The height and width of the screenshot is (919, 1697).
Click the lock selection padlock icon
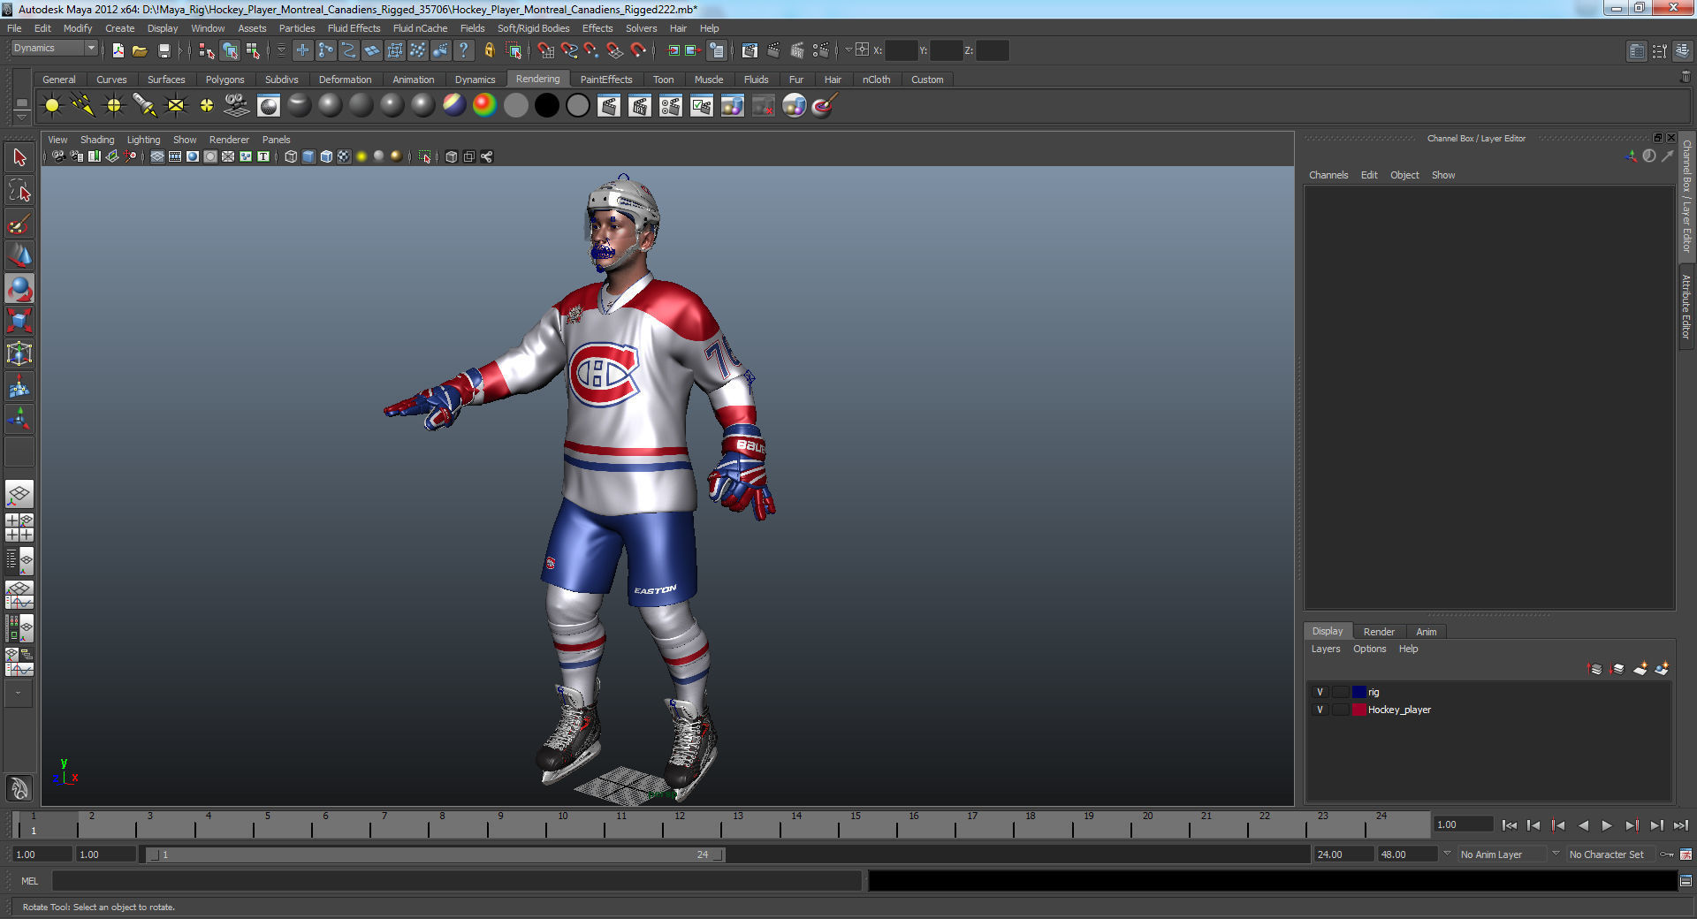489,50
